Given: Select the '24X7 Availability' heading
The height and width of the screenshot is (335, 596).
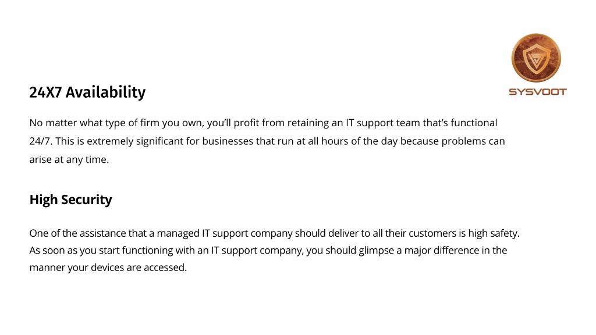Looking at the screenshot, I should pos(87,92).
